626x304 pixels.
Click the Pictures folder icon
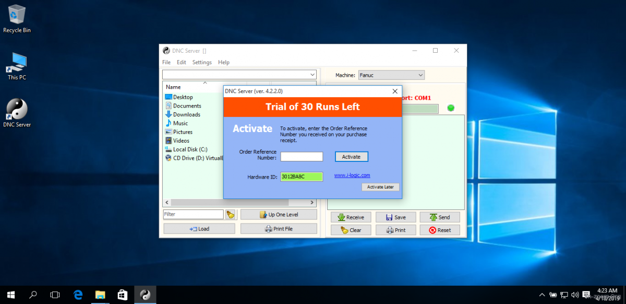(168, 132)
